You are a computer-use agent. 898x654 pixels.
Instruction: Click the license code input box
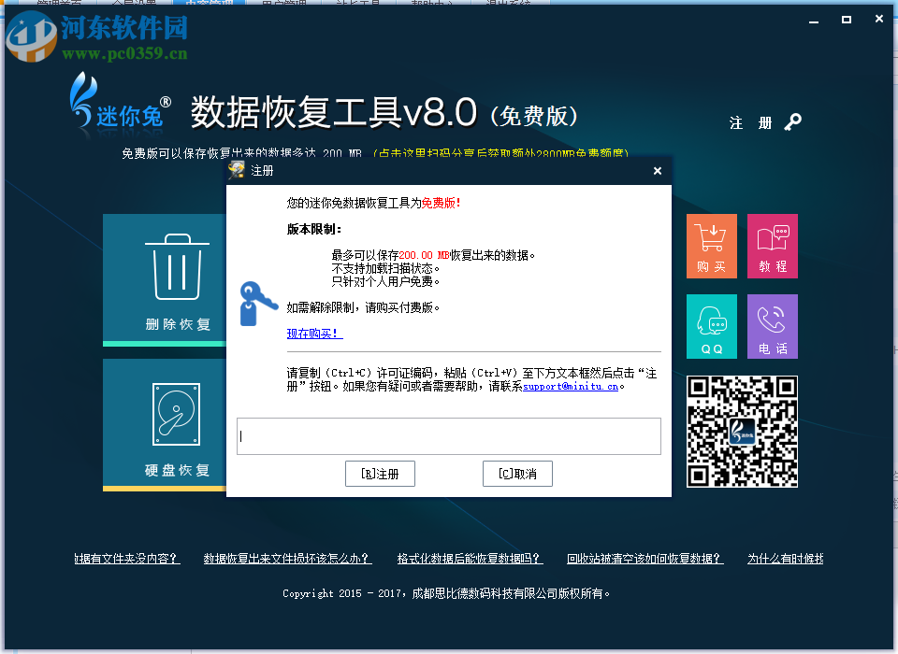[448, 435]
